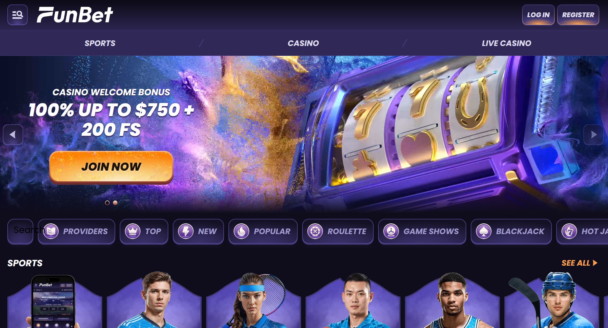Select the Providers book icon

51,232
